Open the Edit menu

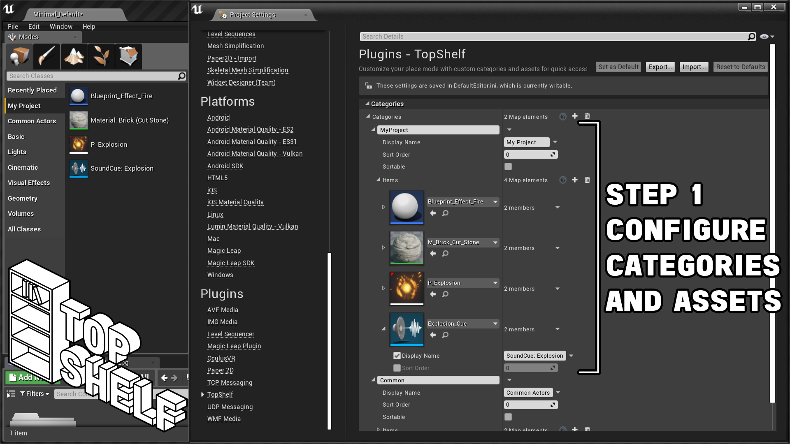pyautogui.click(x=34, y=26)
